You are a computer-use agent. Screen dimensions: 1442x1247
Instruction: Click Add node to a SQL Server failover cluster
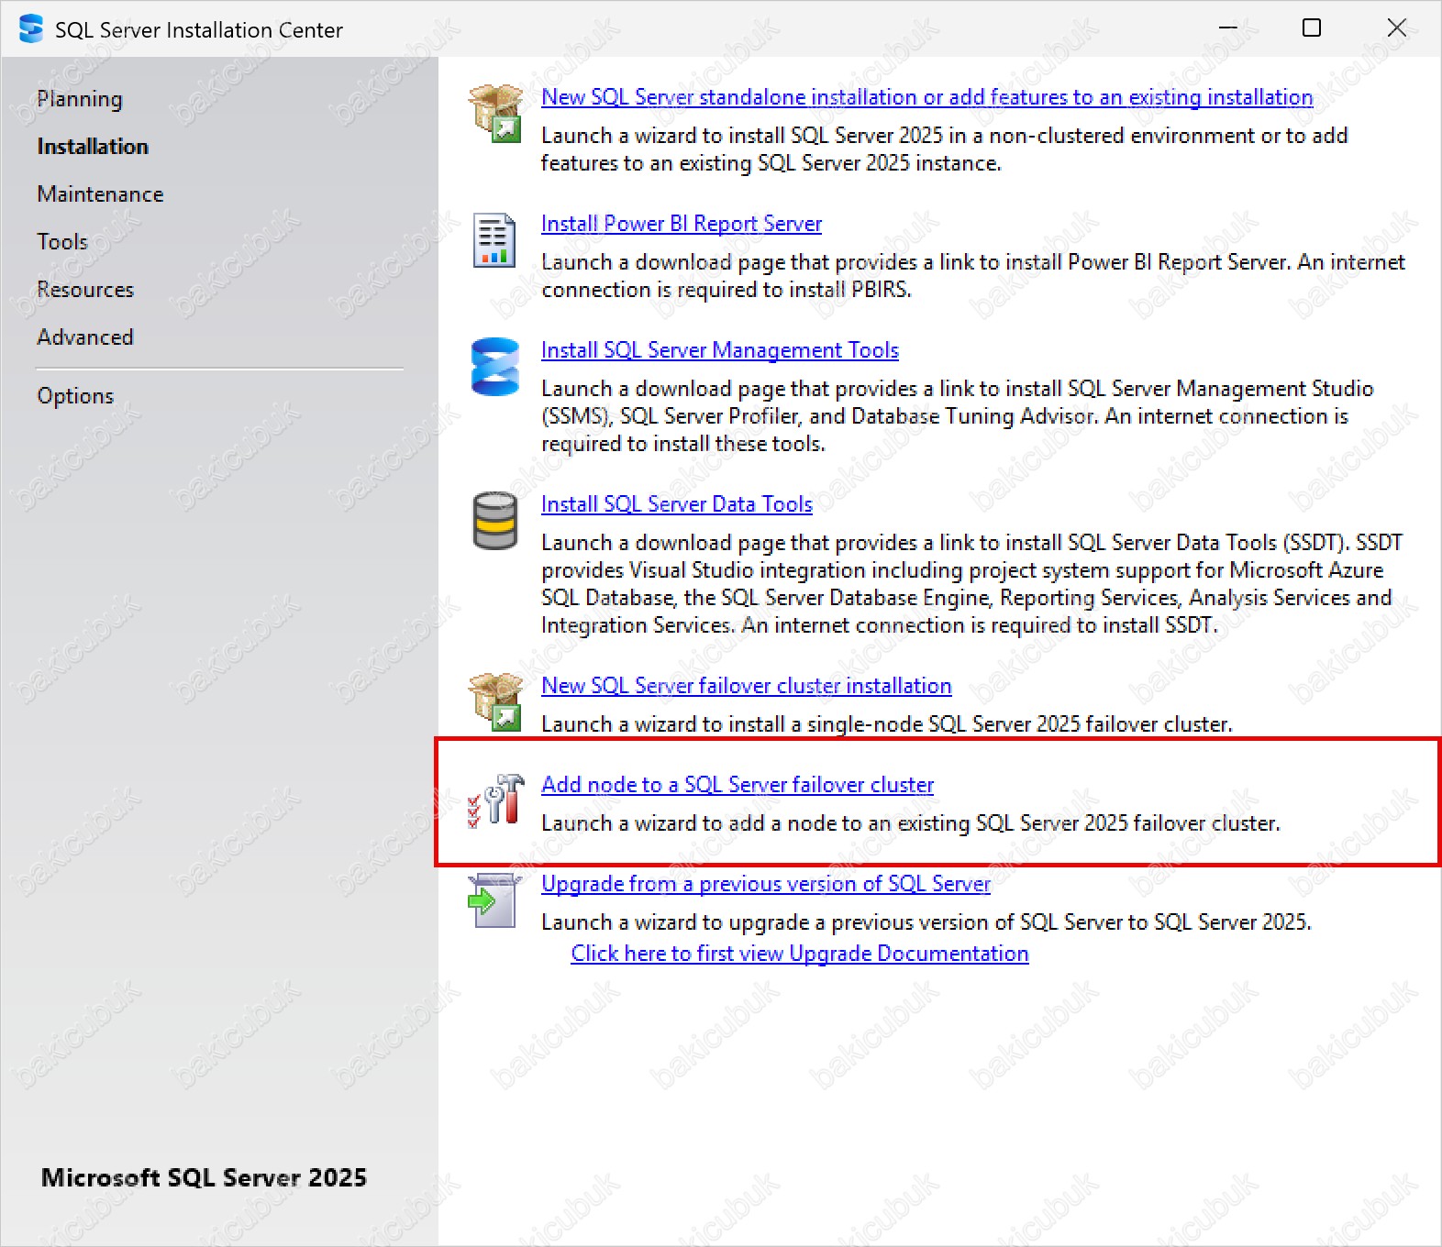737,785
